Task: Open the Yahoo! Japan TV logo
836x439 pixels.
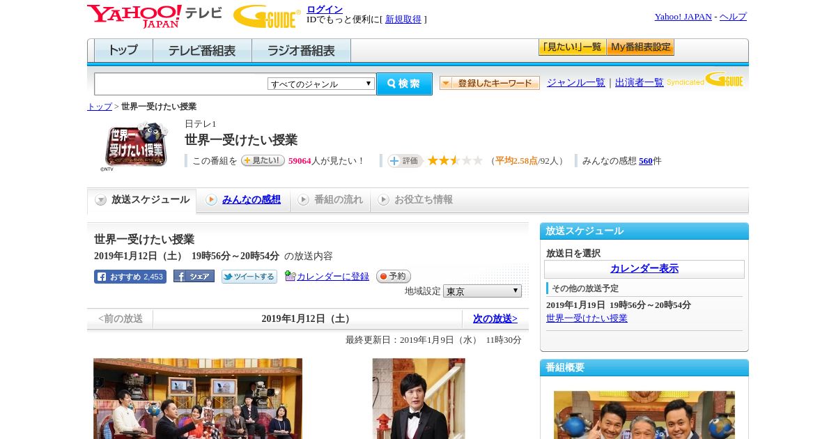Action: pyautogui.click(x=155, y=16)
